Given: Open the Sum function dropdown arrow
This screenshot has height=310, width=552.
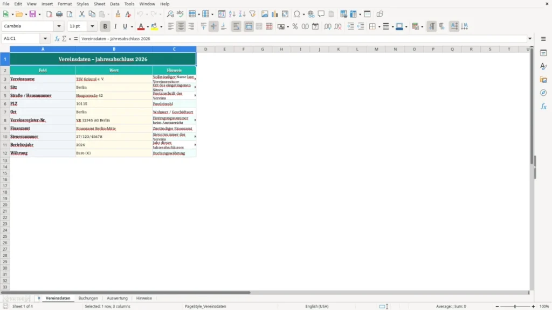Looking at the screenshot, I should tap(70, 39).
